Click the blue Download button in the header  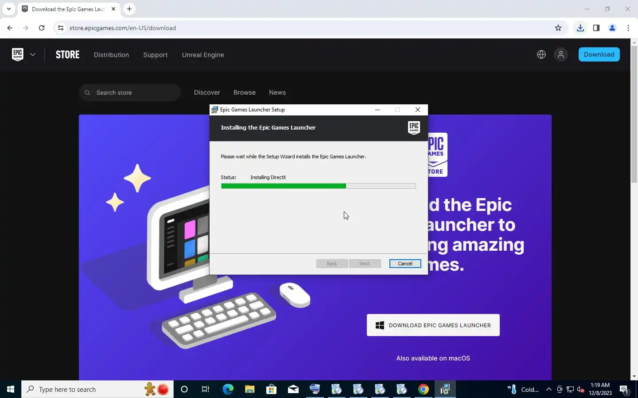(x=599, y=54)
